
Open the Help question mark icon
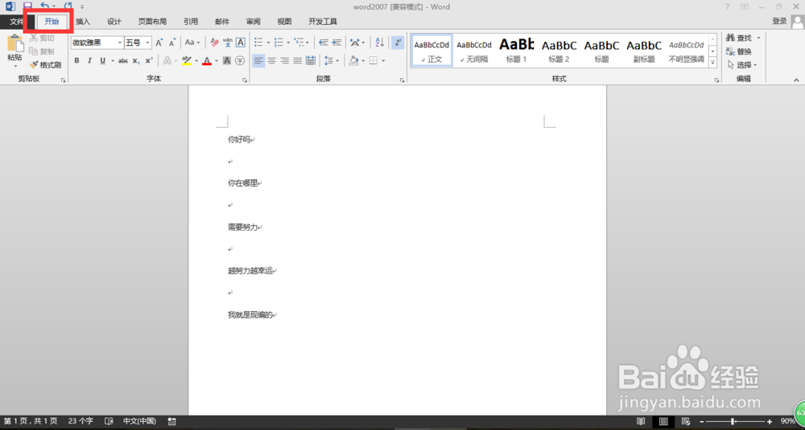coord(727,6)
